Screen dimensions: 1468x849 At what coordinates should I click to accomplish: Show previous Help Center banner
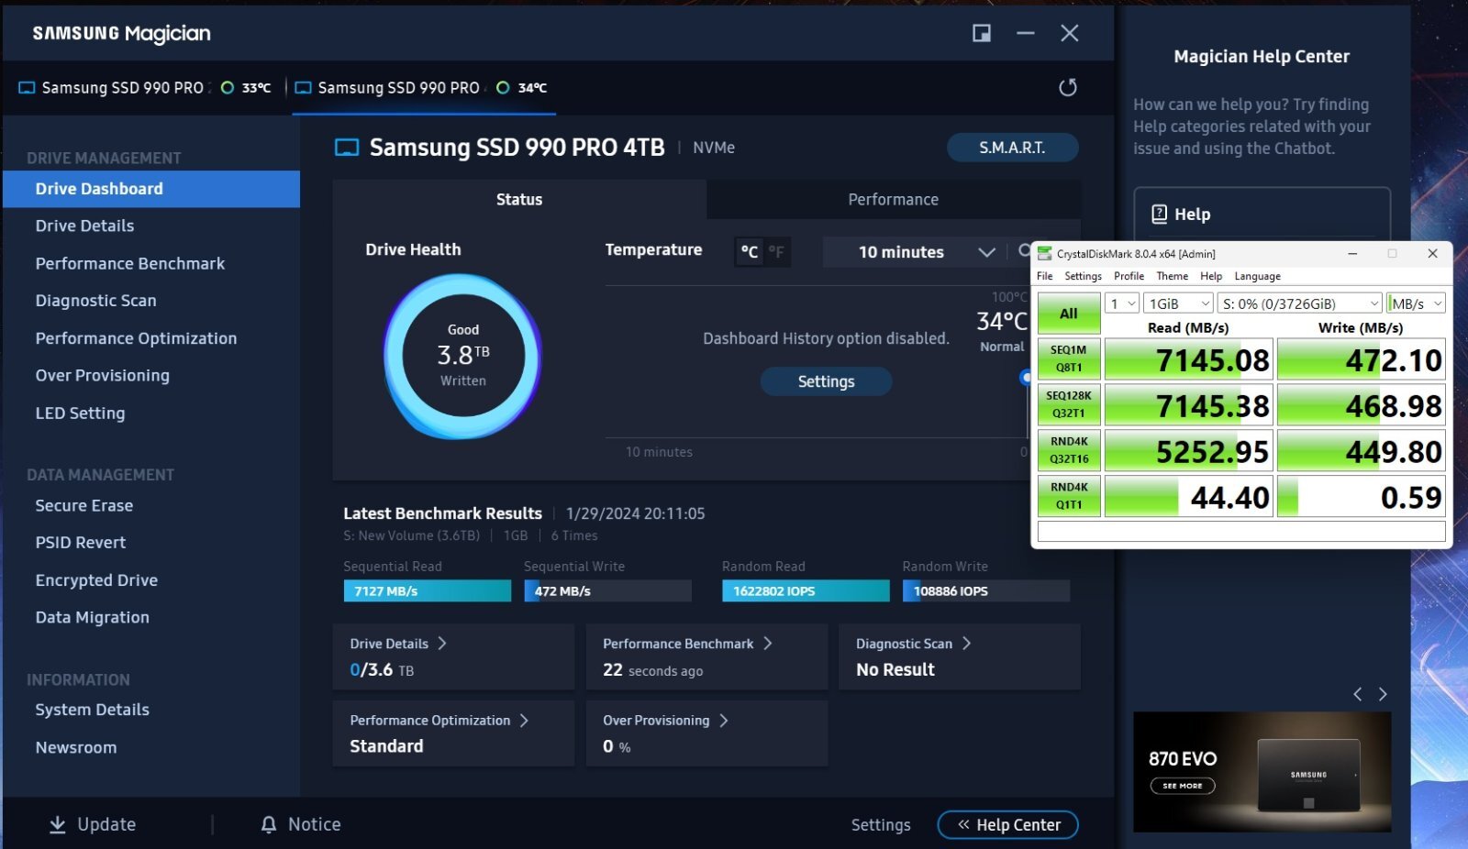click(1358, 694)
